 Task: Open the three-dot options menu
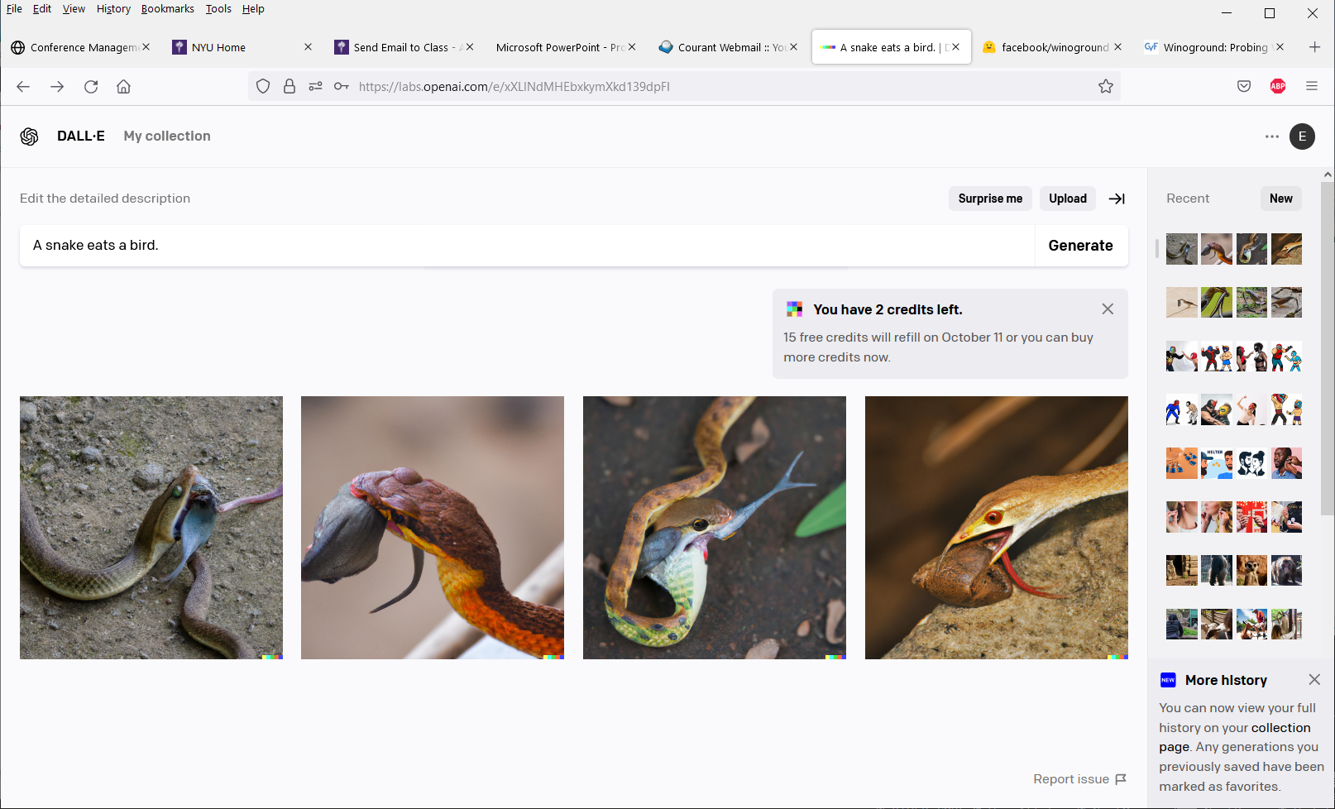pos(1271,136)
